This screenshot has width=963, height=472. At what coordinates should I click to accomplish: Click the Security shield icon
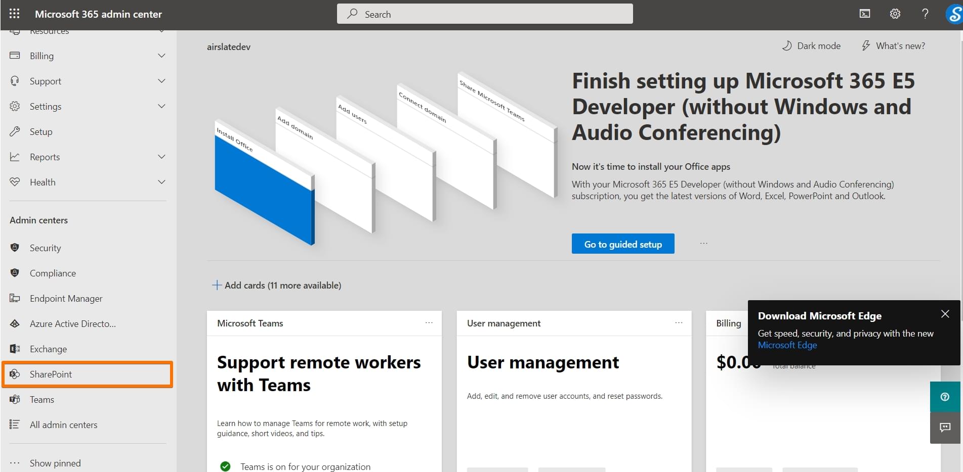15,248
